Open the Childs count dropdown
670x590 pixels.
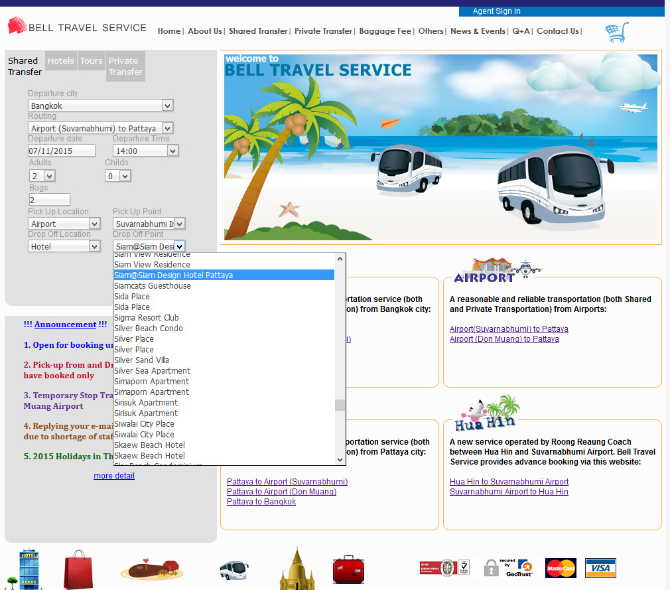(x=118, y=176)
